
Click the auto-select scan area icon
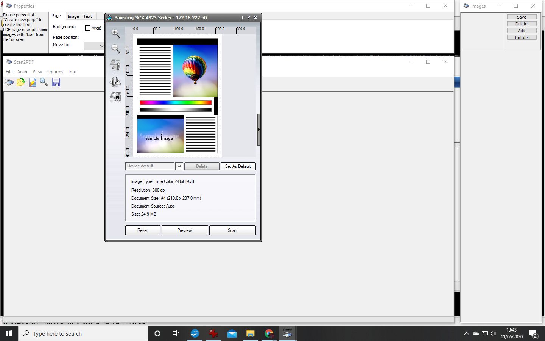tap(115, 97)
